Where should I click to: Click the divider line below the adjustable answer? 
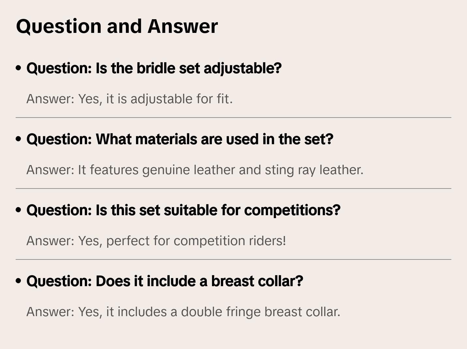233,118
